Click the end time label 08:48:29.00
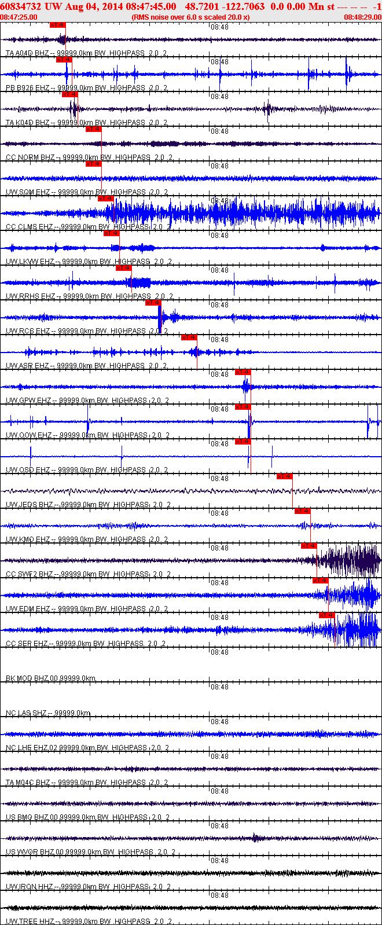This screenshot has width=382, height=925. [x=363, y=17]
